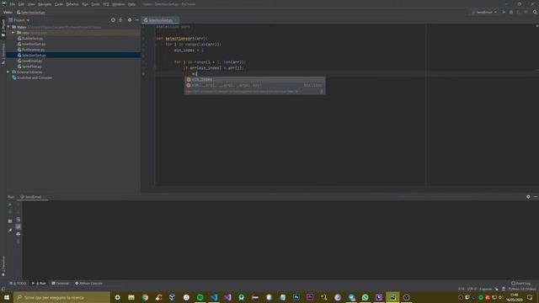Click the Windows taskbar search box
Screen dimensions: 539x303
pos(61,297)
